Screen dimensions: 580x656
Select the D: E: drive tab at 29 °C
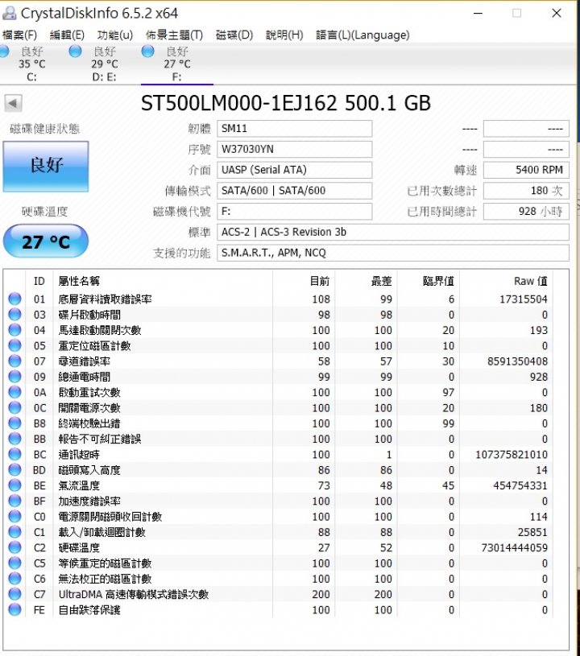pyautogui.click(x=104, y=64)
